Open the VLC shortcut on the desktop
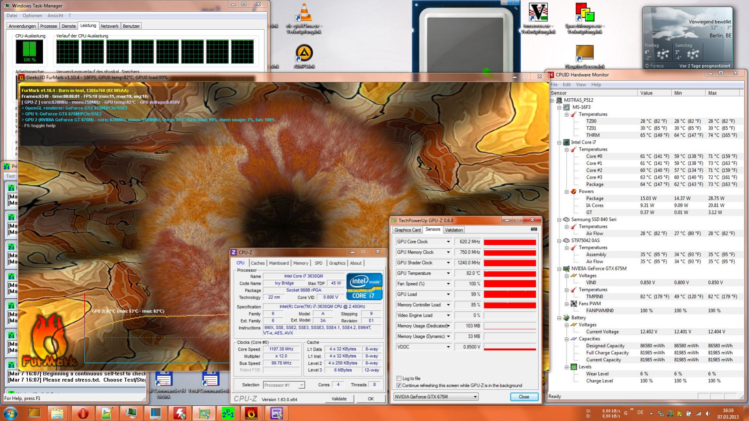749x421 pixels. click(x=304, y=19)
